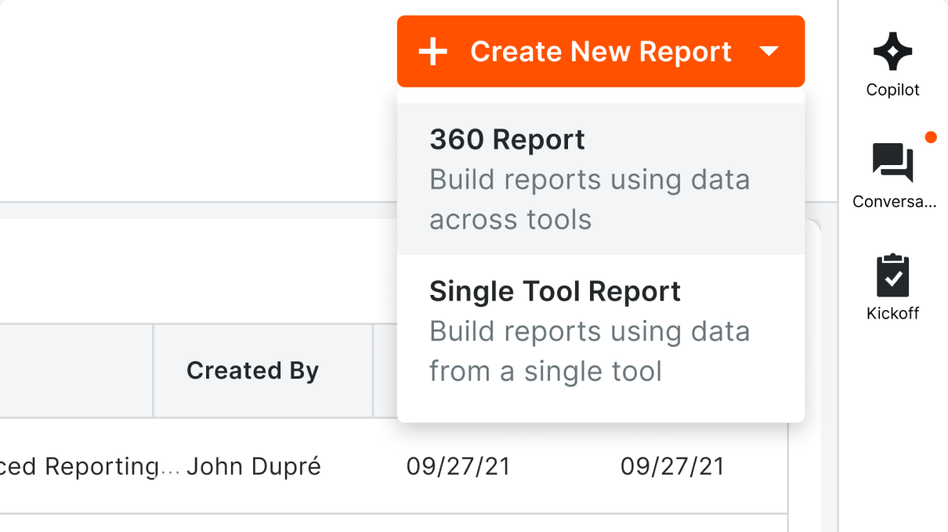Click the Copilot sparkle icon
Viewport: 948px width, 532px height.
892,51
